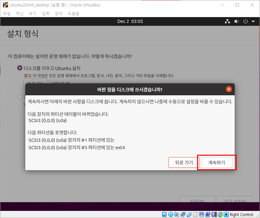The image size is (260, 218).
Task: Click the Right Control host key label
Action: tap(242, 214)
